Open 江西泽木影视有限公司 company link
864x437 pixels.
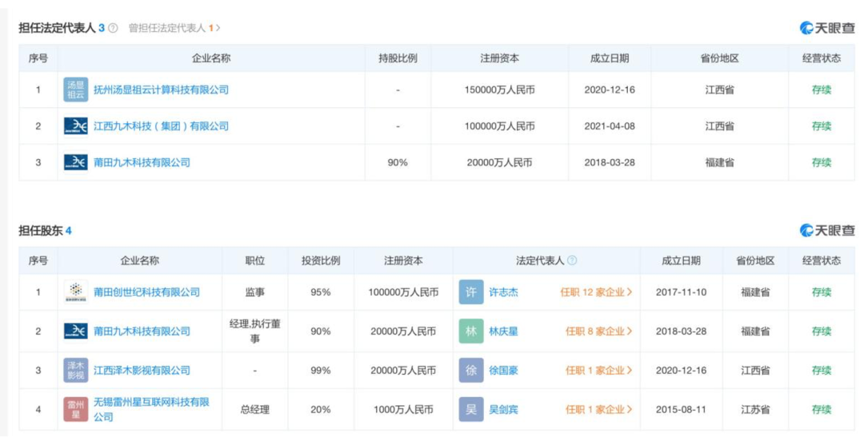[x=142, y=371]
